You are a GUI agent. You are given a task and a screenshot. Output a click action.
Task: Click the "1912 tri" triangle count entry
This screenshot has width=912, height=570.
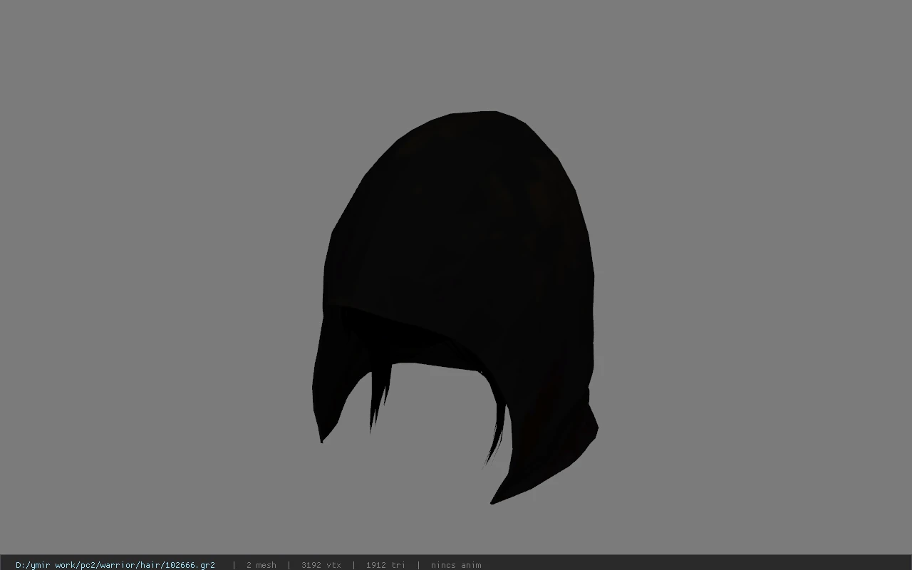[385, 565]
